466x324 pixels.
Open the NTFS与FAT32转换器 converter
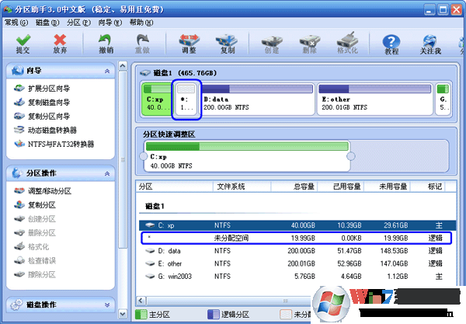pyautogui.click(x=60, y=144)
